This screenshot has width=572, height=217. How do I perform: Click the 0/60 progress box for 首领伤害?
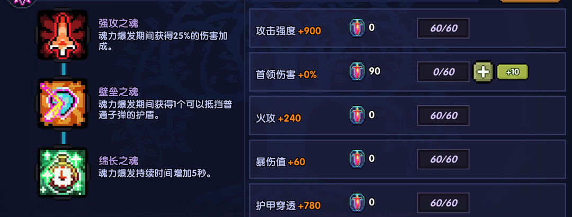[443, 72]
